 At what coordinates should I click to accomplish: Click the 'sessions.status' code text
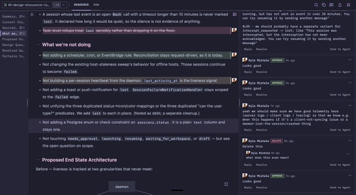[x=153, y=122]
